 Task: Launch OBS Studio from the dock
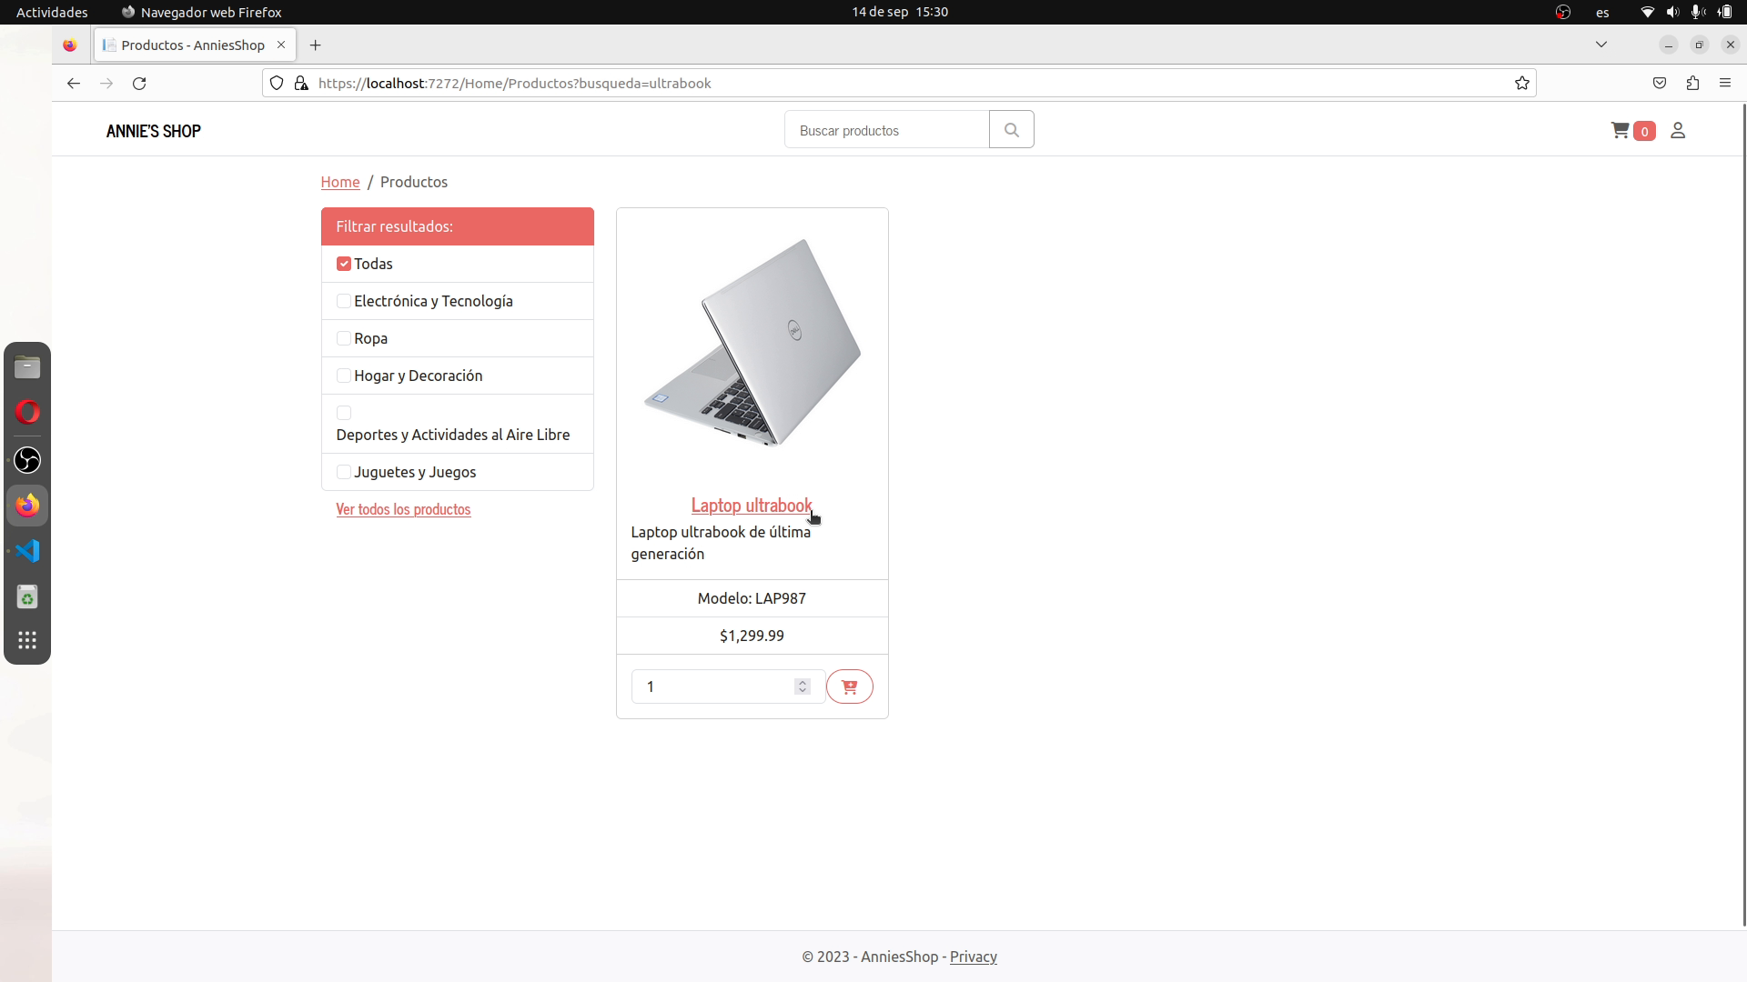tap(27, 460)
